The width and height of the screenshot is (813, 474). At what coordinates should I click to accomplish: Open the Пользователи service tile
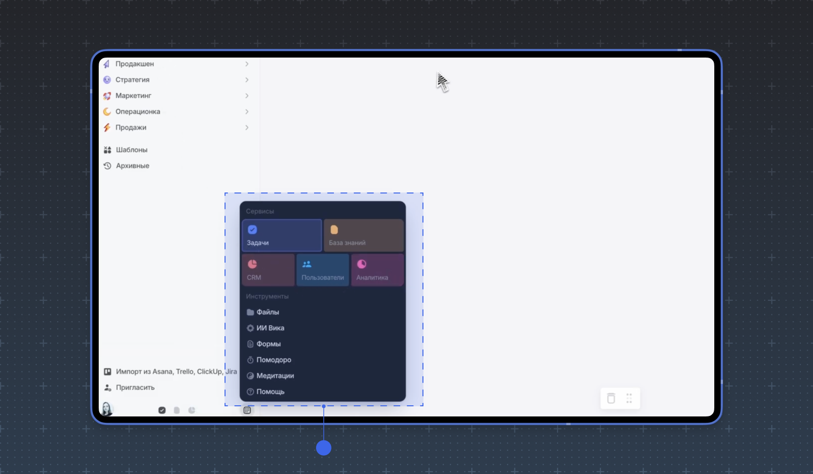pyautogui.click(x=323, y=270)
